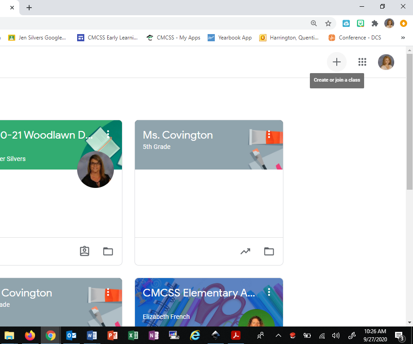Click the Yearbook App bookmark

(x=230, y=38)
